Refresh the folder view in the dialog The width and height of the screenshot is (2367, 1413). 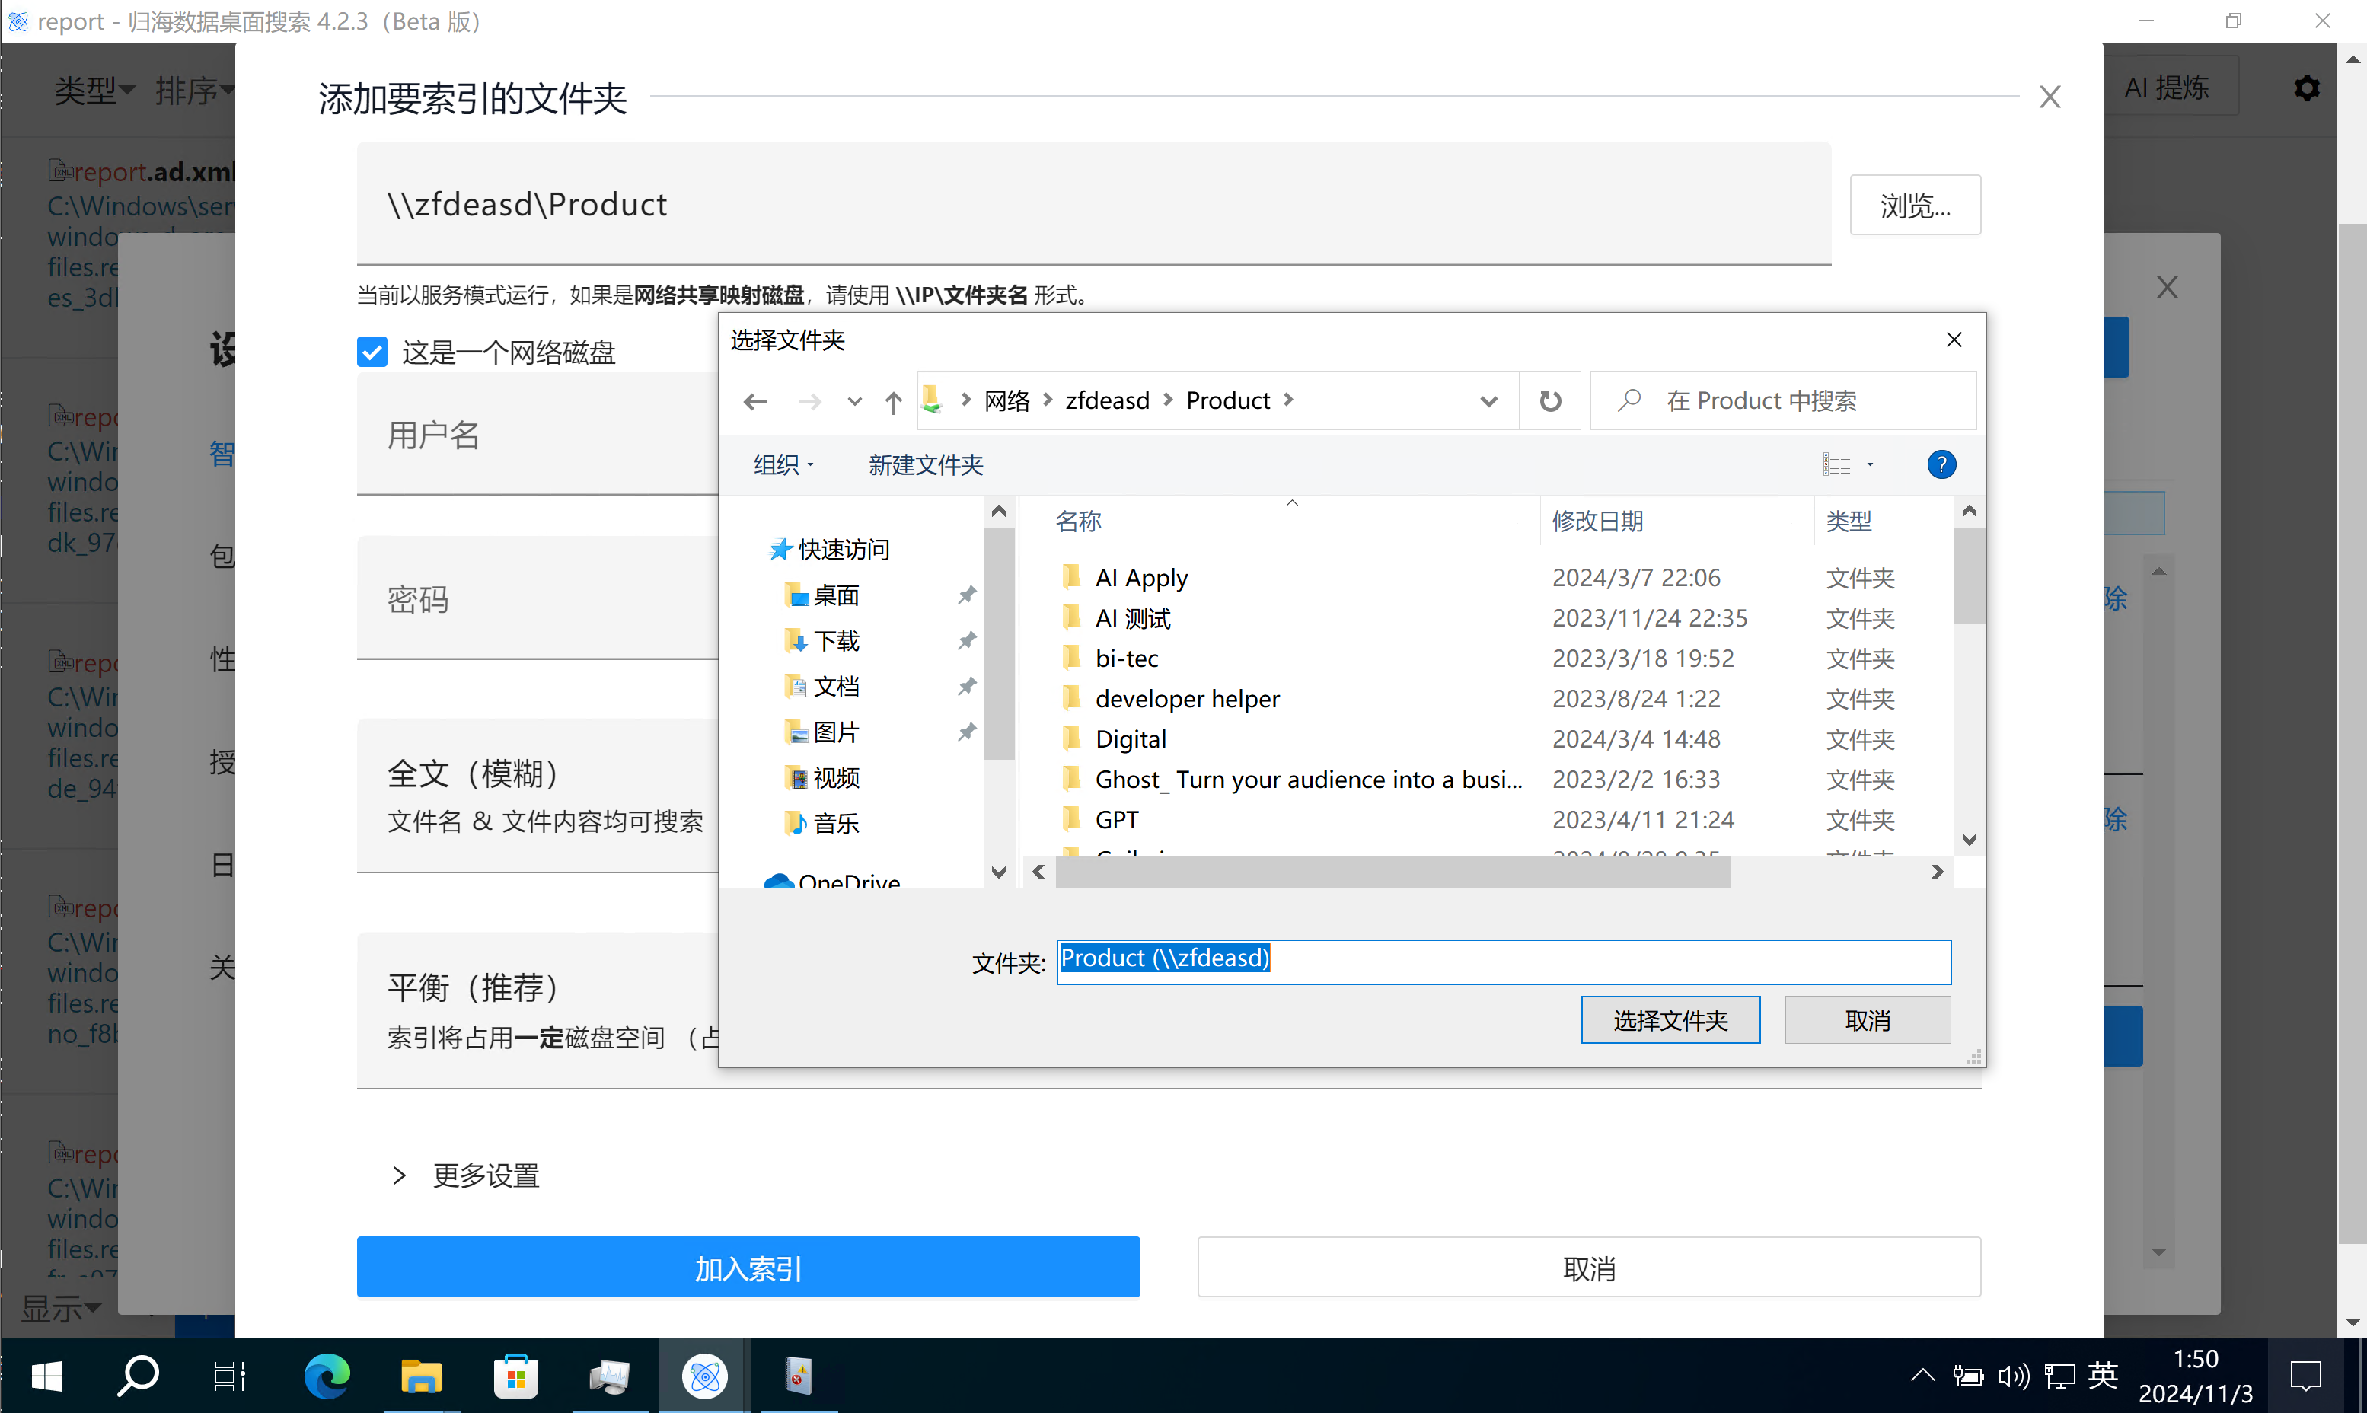point(1549,400)
